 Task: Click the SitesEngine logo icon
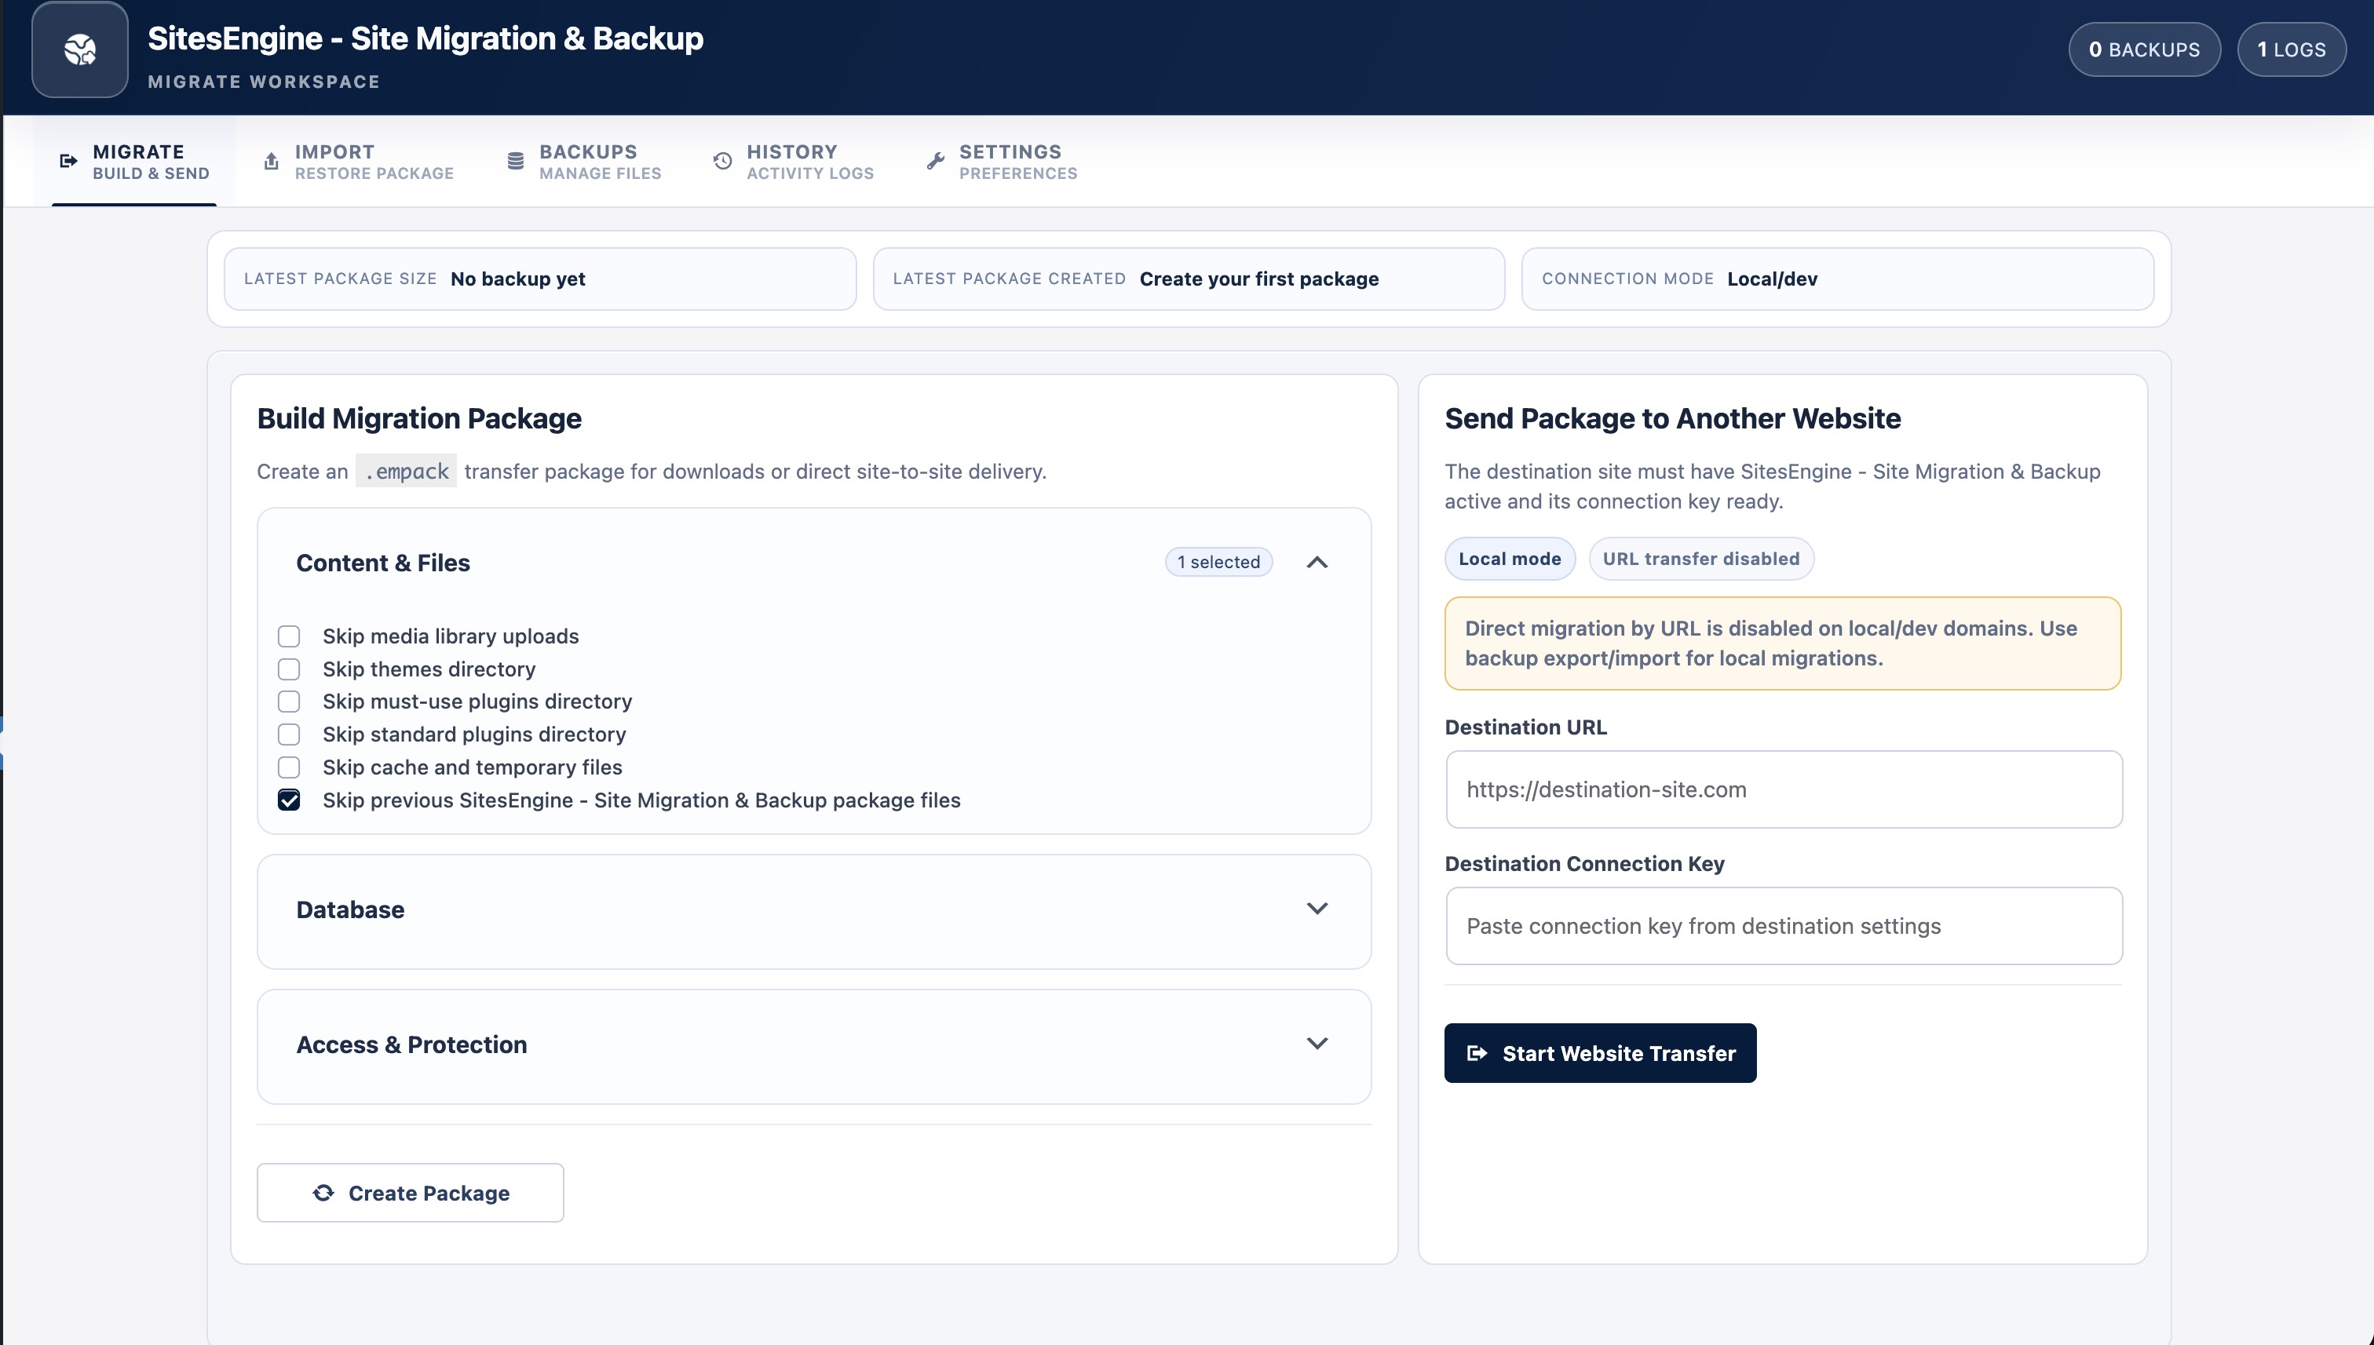pos(79,50)
